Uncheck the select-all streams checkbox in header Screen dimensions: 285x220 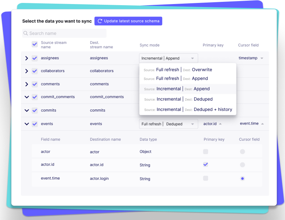tap(35, 44)
